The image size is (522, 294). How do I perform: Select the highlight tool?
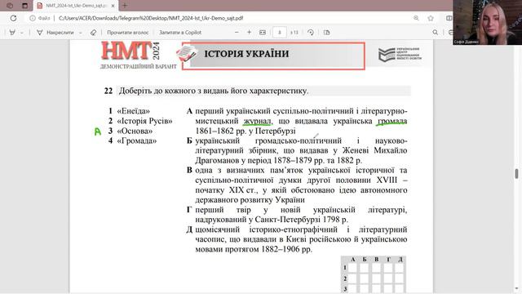click(13, 33)
